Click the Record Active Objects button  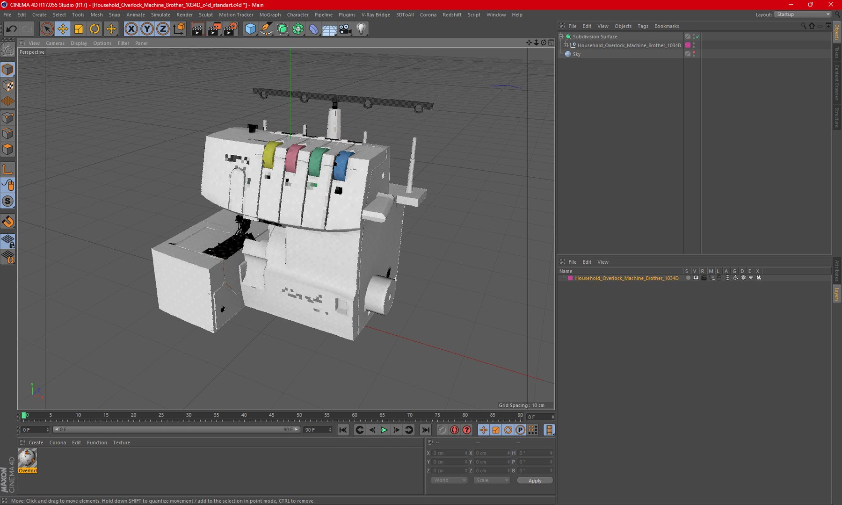(442, 430)
